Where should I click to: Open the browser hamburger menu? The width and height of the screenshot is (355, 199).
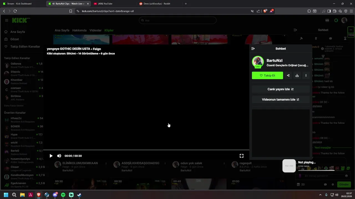pos(351,11)
